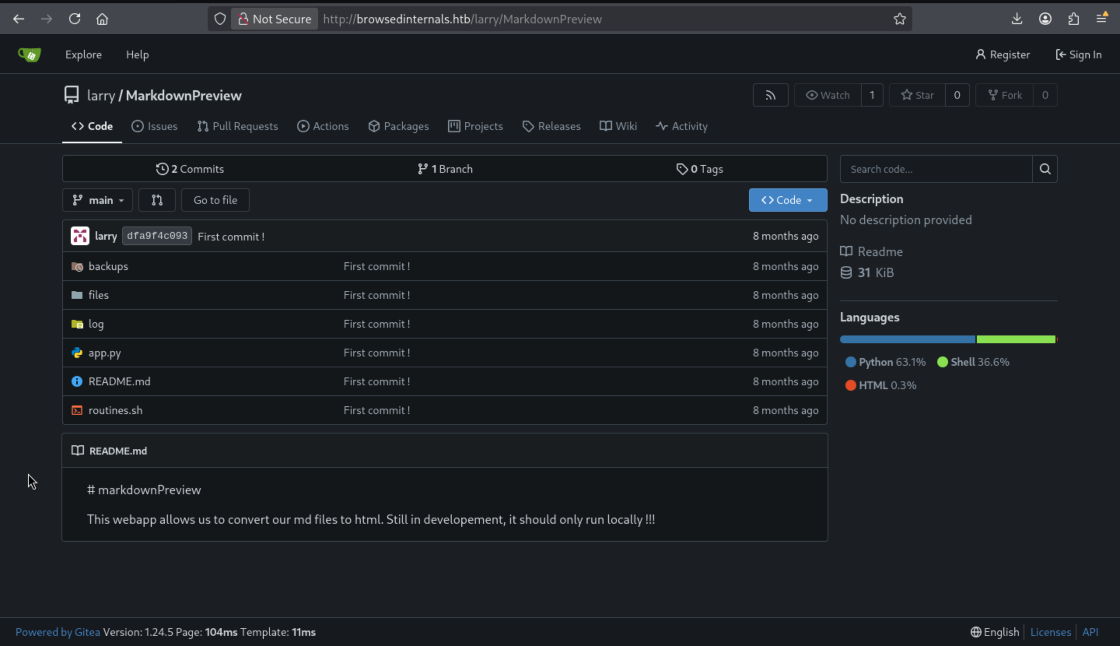
Task: Bookmark page with the star icon
Action: (x=899, y=19)
